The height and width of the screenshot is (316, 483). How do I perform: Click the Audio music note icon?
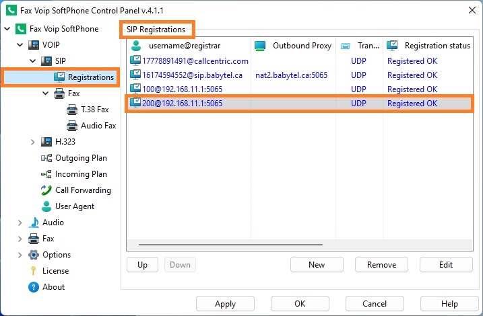[34, 223]
